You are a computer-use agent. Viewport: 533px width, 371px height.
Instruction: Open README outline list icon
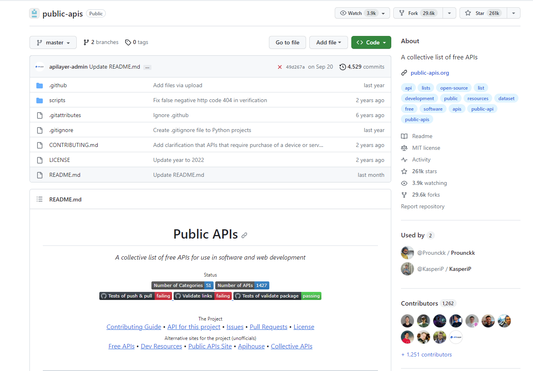pos(40,199)
